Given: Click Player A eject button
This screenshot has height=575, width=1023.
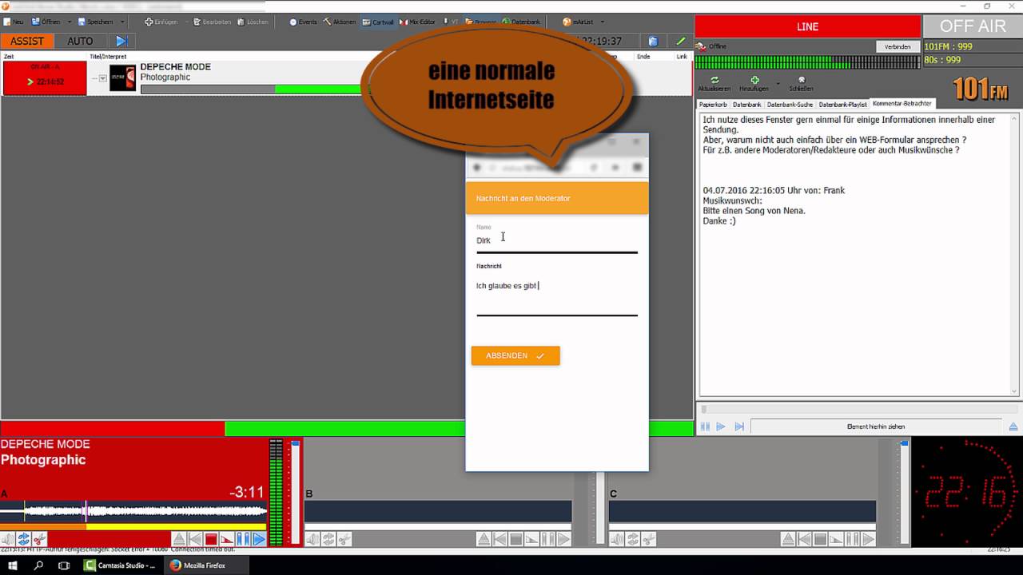Looking at the screenshot, I should 179,539.
